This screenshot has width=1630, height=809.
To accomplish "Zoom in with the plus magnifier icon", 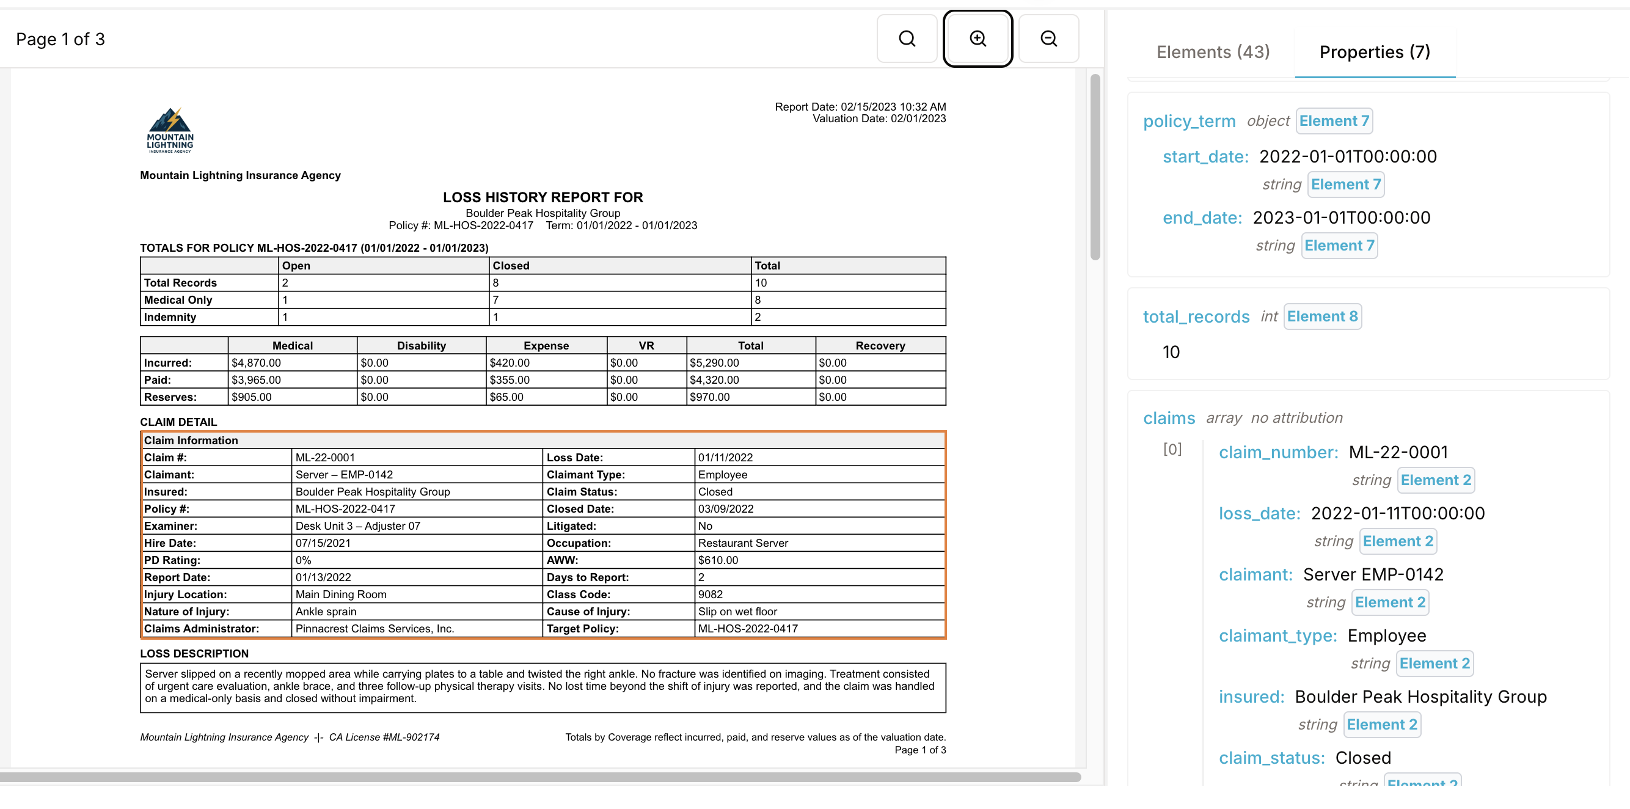I will click(x=977, y=38).
